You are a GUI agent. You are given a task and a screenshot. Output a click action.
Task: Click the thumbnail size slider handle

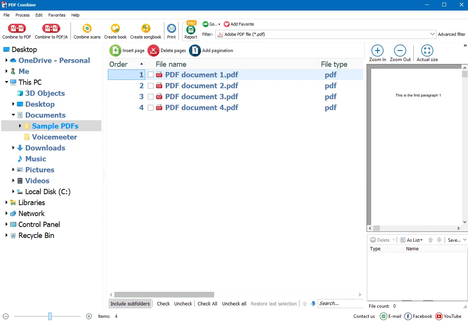click(x=50, y=316)
